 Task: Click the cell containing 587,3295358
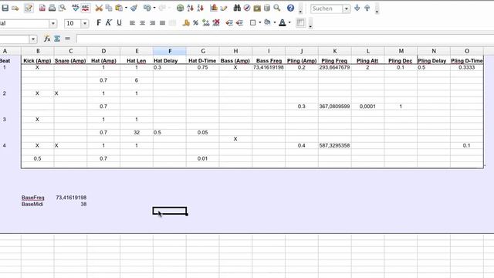click(334, 146)
